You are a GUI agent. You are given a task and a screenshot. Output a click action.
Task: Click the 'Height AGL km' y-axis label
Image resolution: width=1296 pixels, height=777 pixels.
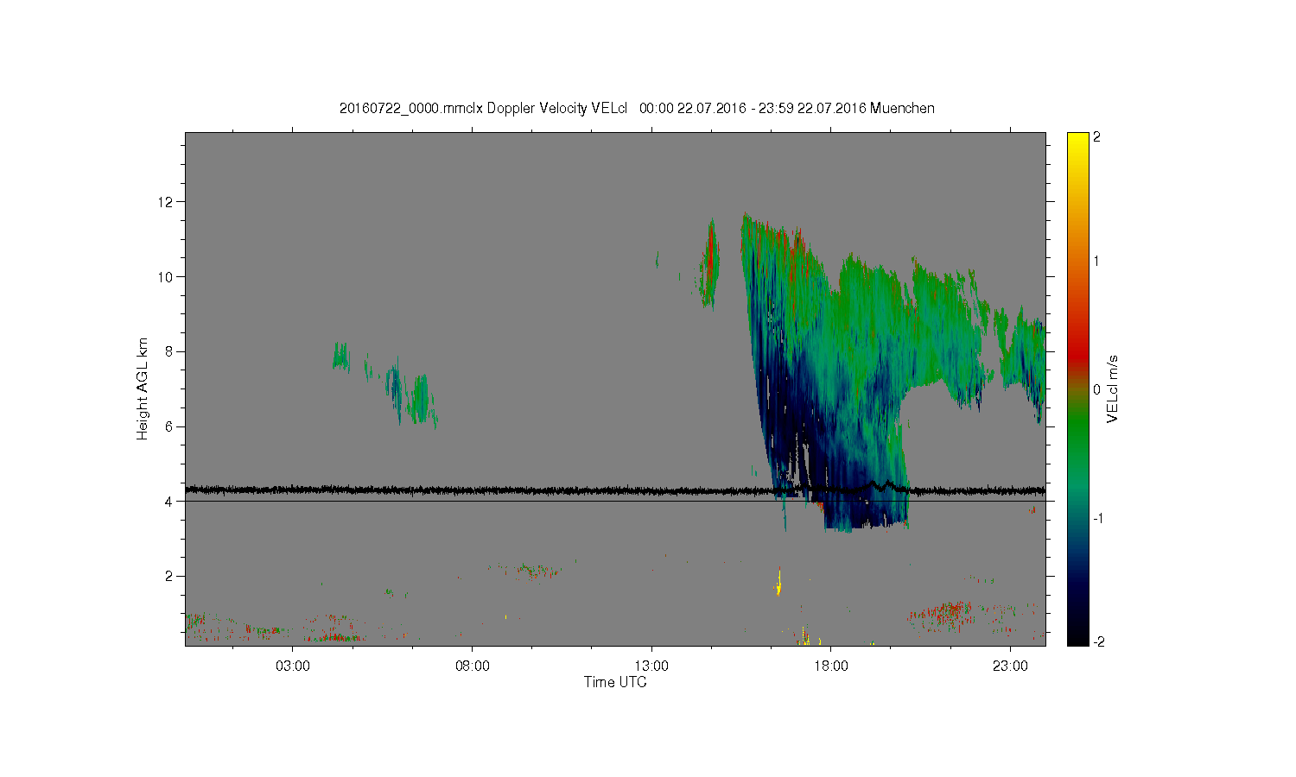point(143,388)
